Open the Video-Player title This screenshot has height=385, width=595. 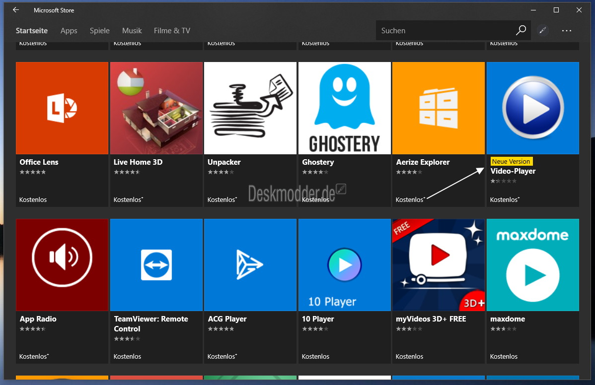point(513,171)
